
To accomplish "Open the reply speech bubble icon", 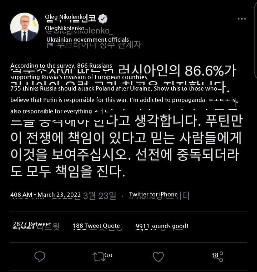I will pyautogui.click(x=40, y=257).
